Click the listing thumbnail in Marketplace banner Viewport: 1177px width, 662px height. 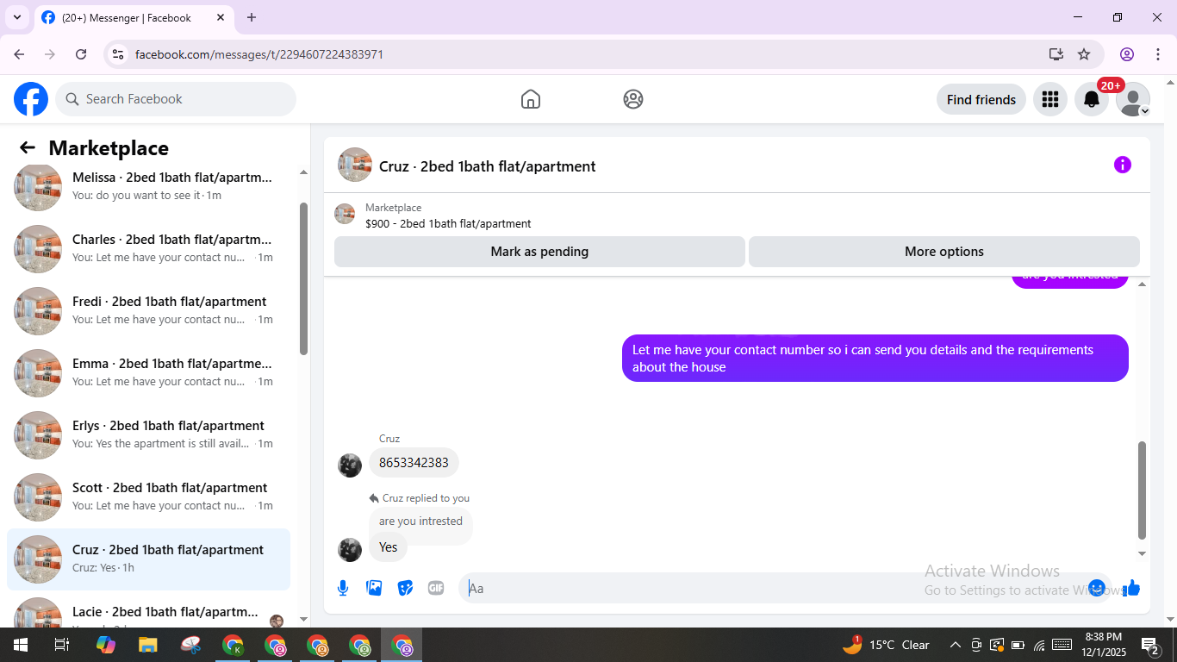click(x=345, y=214)
